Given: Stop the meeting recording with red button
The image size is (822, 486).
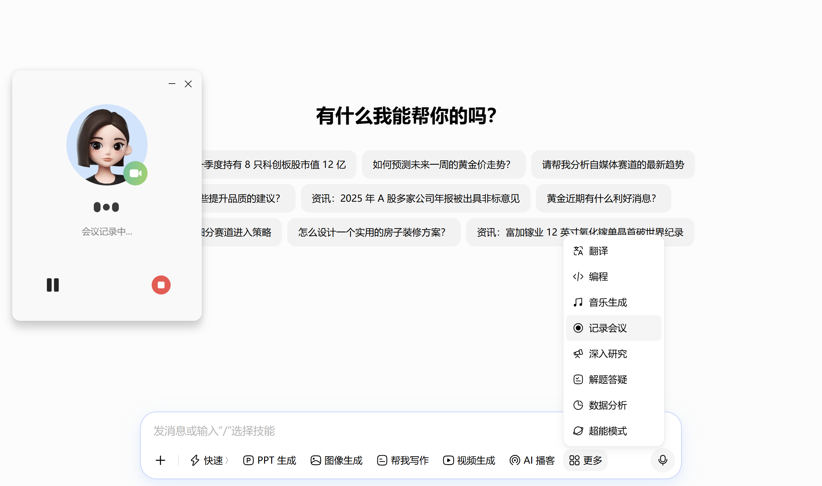Looking at the screenshot, I should 161,285.
